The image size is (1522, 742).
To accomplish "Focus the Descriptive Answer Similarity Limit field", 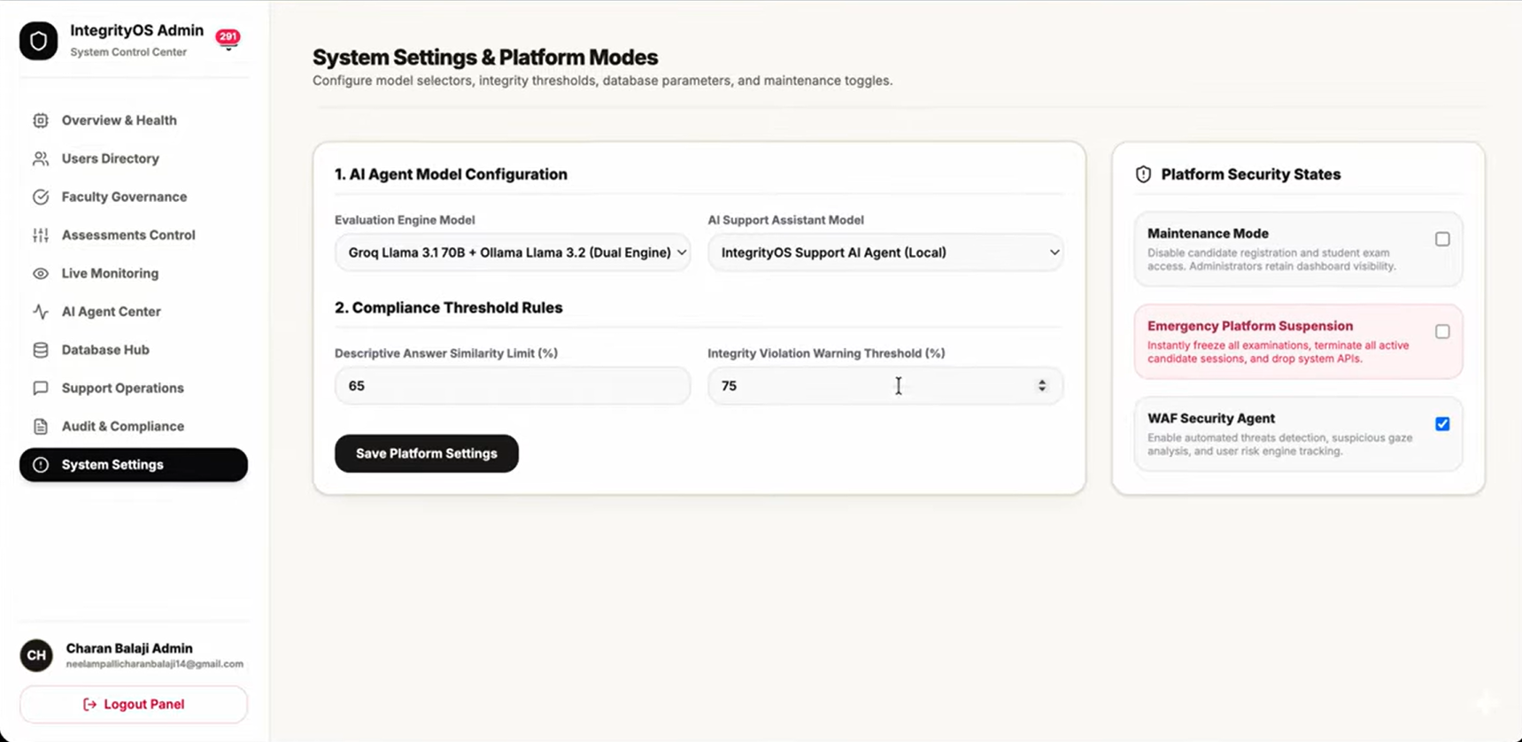I will point(513,386).
